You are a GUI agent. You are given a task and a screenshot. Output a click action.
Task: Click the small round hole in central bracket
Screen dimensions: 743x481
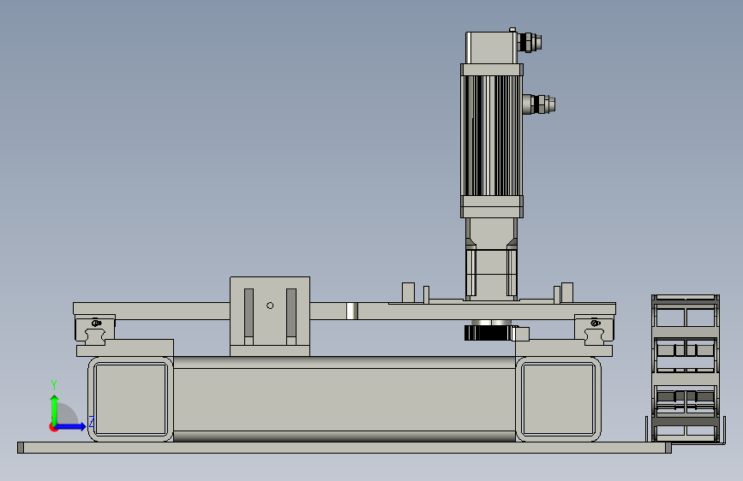tap(270, 306)
